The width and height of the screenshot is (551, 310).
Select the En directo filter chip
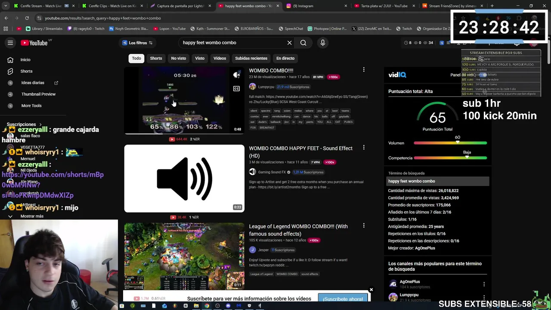pos(285,58)
